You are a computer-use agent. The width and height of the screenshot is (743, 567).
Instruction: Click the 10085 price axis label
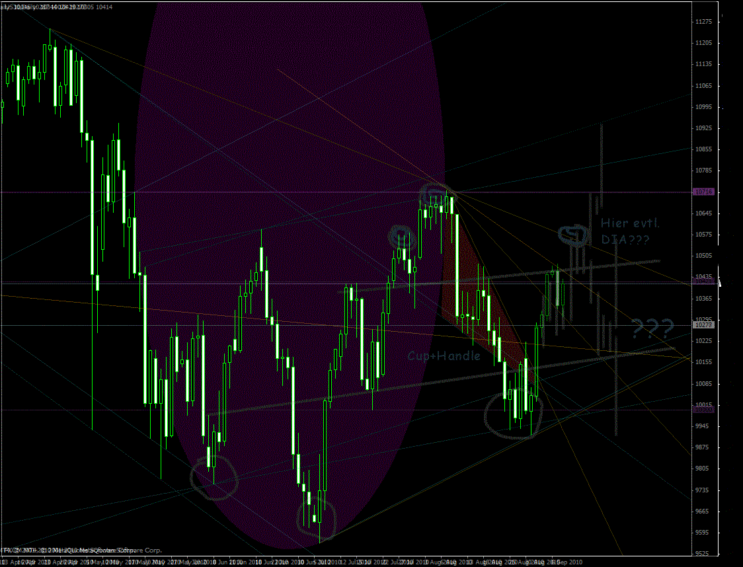704,384
